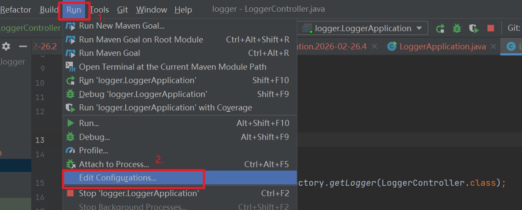The height and width of the screenshot is (210, 522).
Task: Open the Help menu
Action: pyautogui.click(x=183, y=10)
